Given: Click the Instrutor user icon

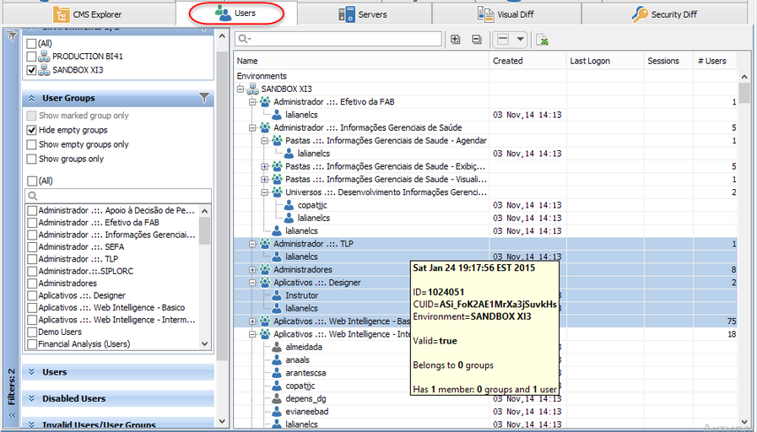Looking at the screenshot, I should point(277,295).
